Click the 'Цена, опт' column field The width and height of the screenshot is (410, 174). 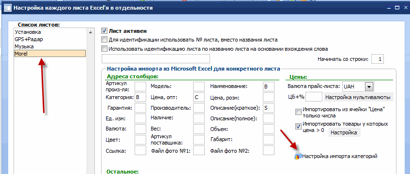(x=199, y=98)
